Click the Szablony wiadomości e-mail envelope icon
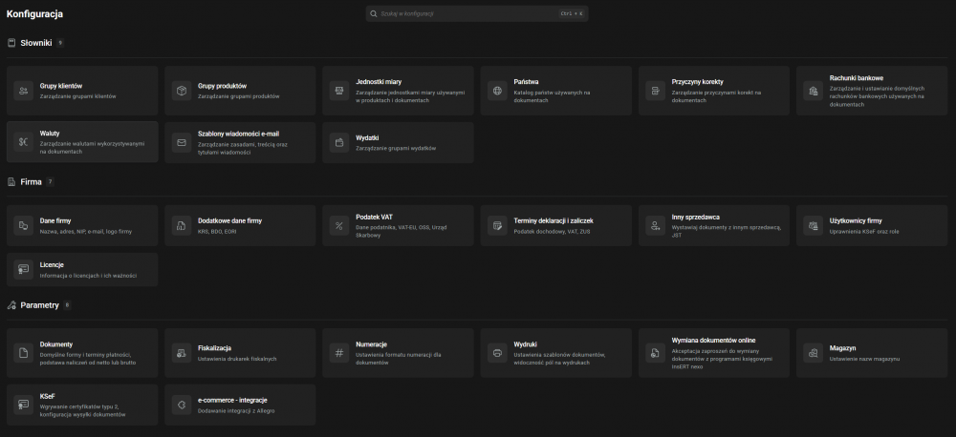 click(181, 142)
